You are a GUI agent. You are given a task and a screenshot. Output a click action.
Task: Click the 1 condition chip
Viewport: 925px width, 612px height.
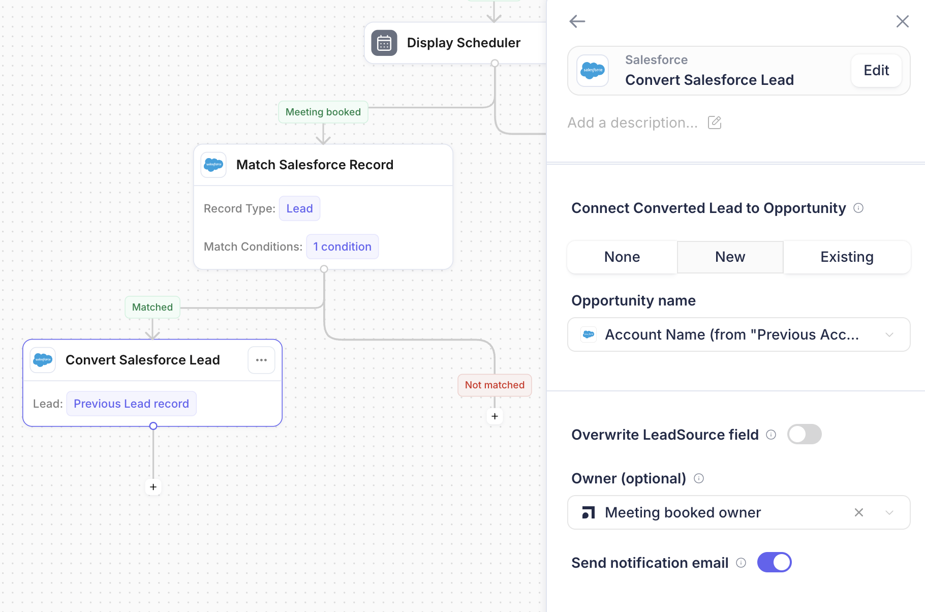(342, 247)
